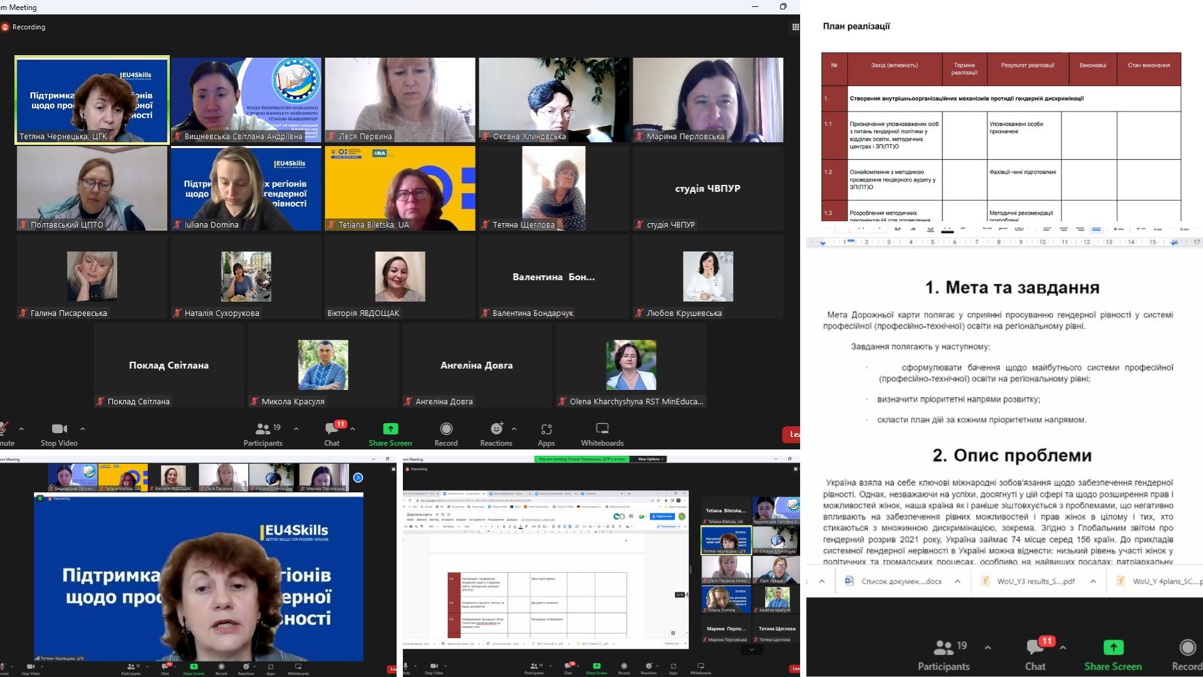Expand options caret for WoU_Y3 results_S....pdf download
Screen dimensions: 1203x677
pos(1093,581)
